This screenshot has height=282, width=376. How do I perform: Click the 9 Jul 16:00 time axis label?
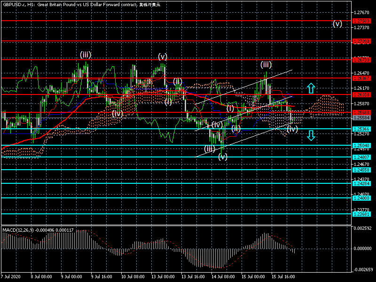click(x=101, y=277)
